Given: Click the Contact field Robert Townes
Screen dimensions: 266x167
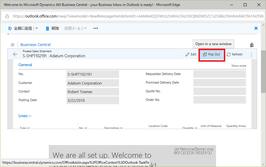Looking at the screenshot, I should [93, 92].
